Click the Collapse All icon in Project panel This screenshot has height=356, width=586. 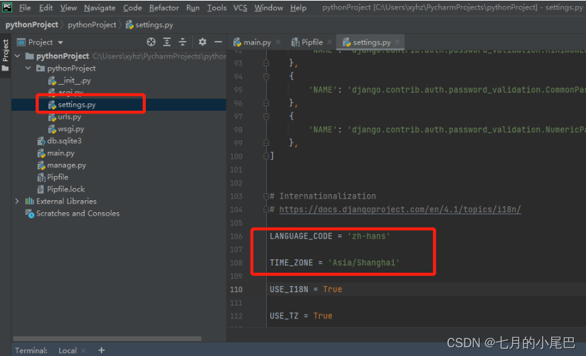(182, 42)
